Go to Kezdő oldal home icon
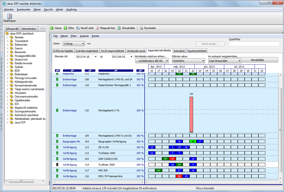The width and height of the screenshot is (284, 192). pyautogui.click(x=78, y=28)
